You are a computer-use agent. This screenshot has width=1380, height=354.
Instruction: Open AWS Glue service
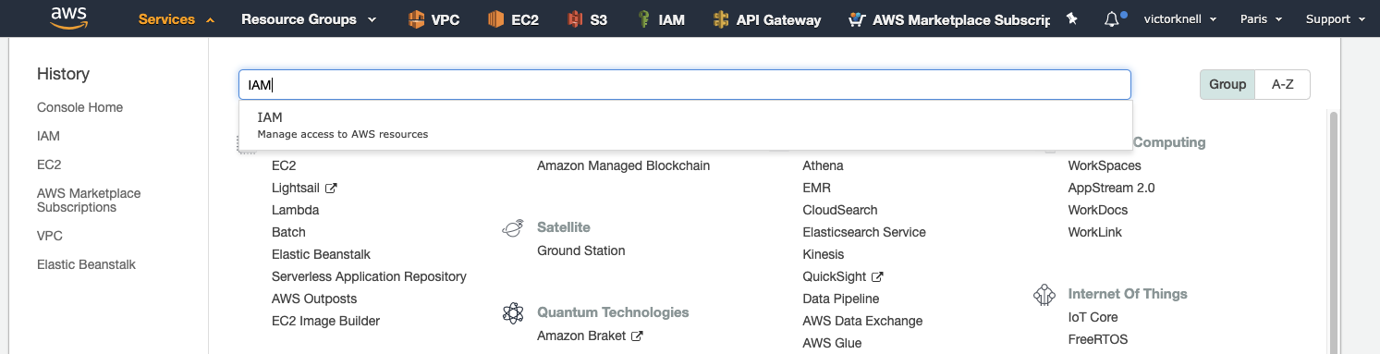[x=832, y=343]
